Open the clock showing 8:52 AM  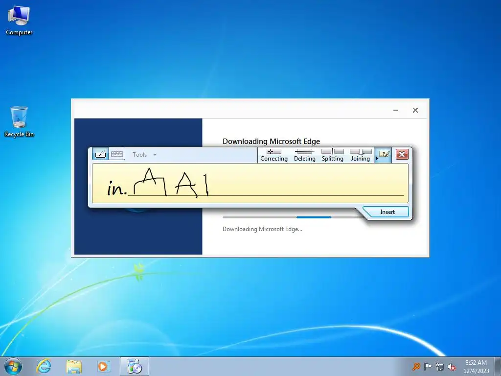tap(476, 366)
